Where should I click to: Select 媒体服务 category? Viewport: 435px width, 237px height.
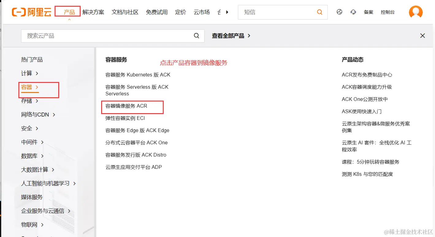pyautogui.click(x=32, y=197)
